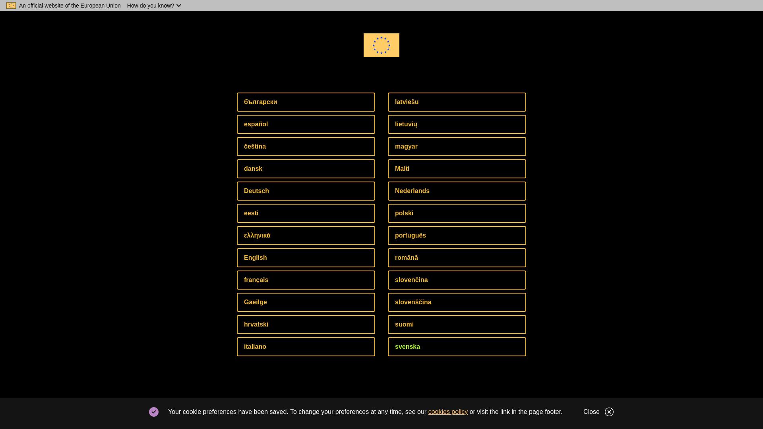Click 'An official website of the European Union' text
The image size is (763, 429).
(70, 6)
